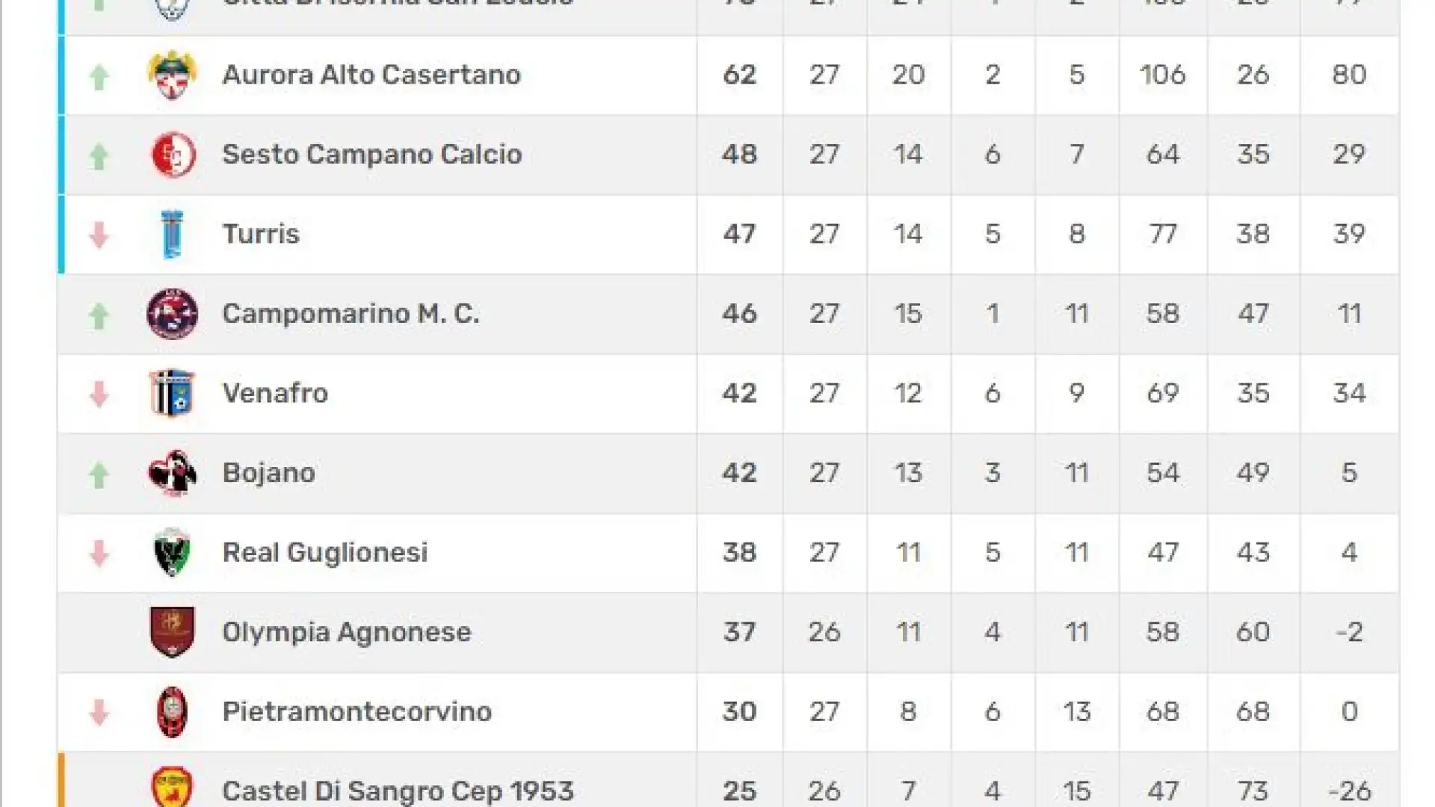This screenshot has width=1435, height=807.
Task: Click the red down arrow beside Venafro
Action: point(99,394)
